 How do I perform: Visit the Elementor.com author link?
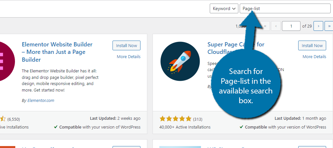point(41,101)
